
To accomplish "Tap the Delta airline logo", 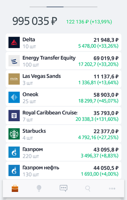I will click(14, 43).
